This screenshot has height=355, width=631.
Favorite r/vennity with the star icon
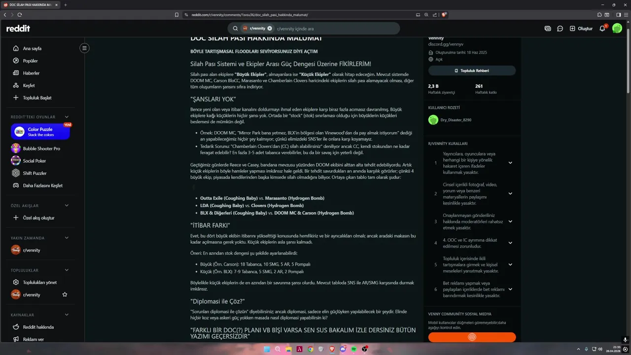65,294
